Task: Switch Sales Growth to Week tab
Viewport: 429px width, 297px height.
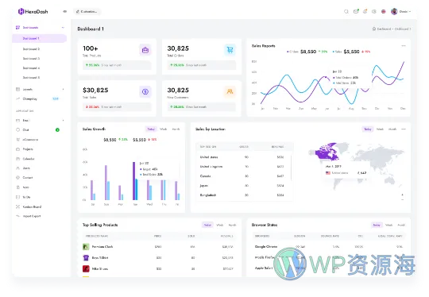Action: pyautogui.click(x=164, y=129)
